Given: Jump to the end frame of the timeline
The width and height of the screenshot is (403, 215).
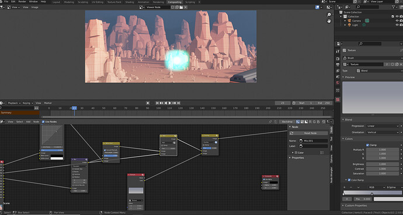Looking at the screenshot, I should [x=179, y=103].
